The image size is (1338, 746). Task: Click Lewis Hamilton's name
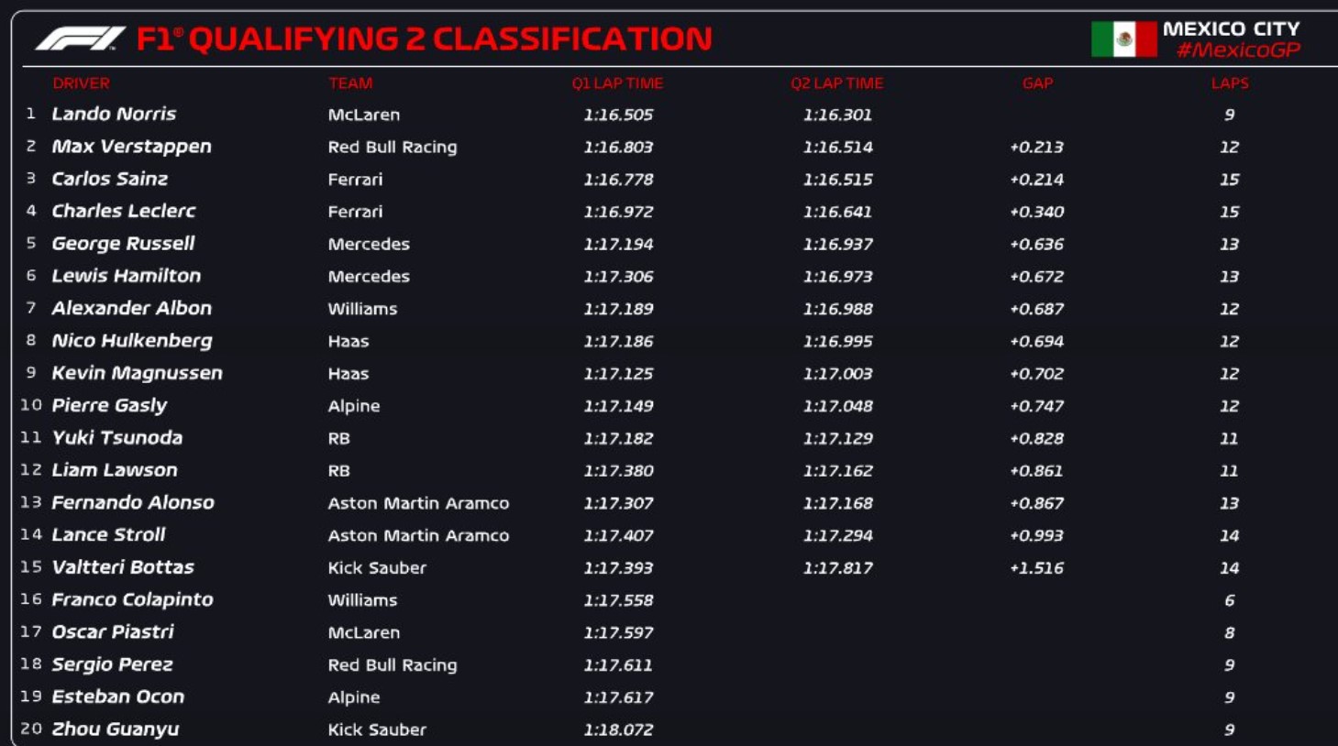tap(126, 276)
